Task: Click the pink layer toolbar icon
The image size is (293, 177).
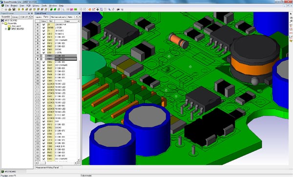Action: point(72,9)
